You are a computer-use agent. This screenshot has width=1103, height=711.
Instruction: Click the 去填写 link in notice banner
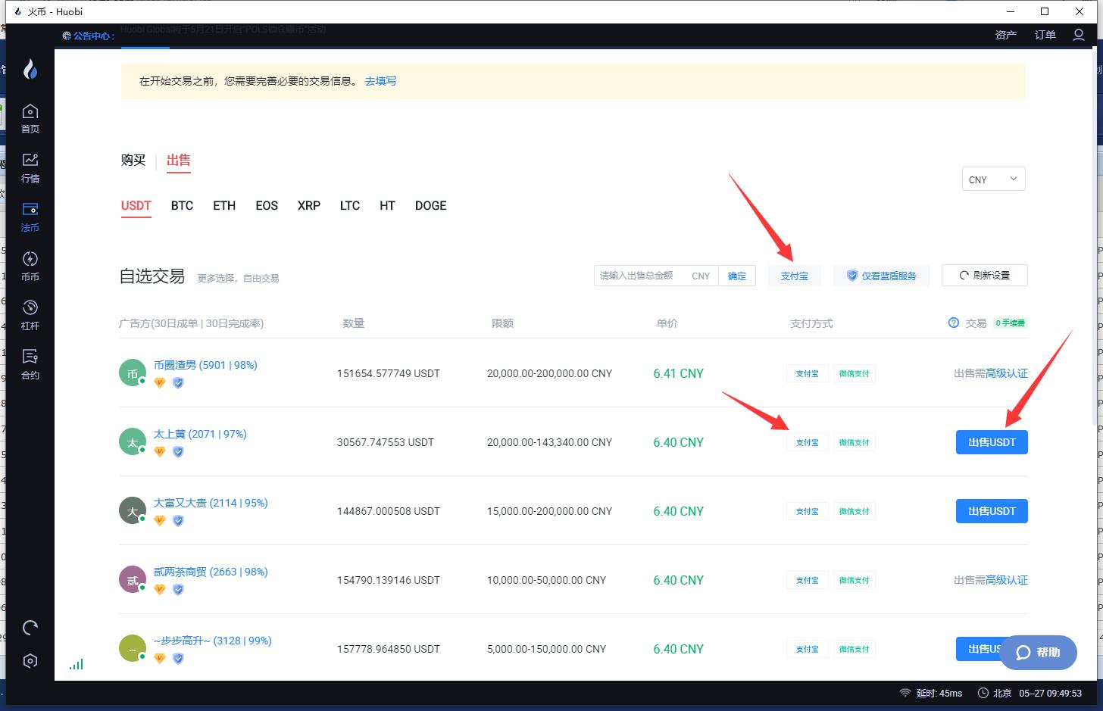(x=380, y=81)
